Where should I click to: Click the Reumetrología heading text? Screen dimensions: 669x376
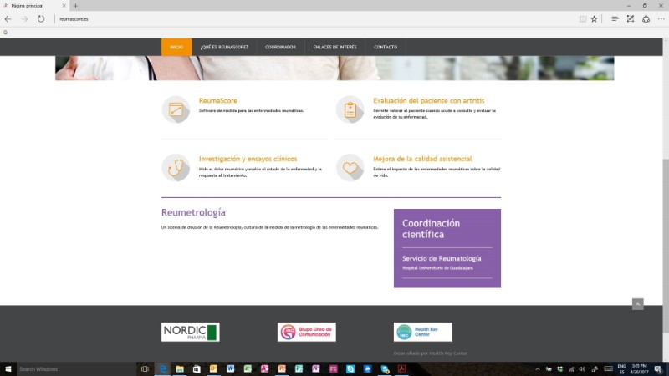coord(193,212)
